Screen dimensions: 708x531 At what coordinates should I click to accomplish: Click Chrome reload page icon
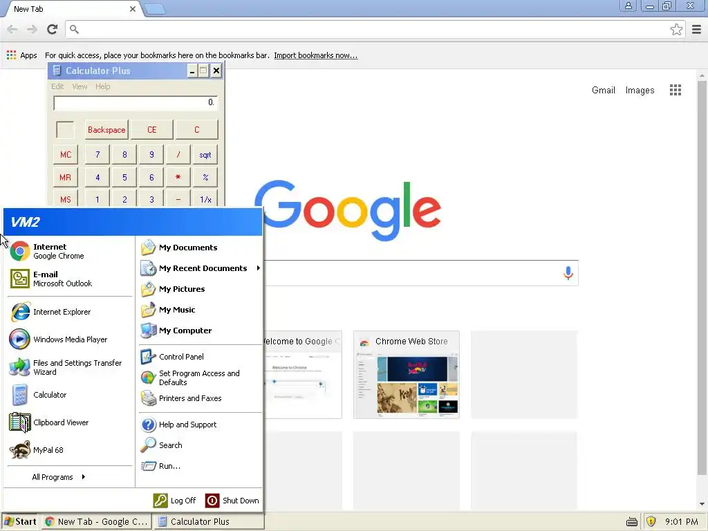53,29
